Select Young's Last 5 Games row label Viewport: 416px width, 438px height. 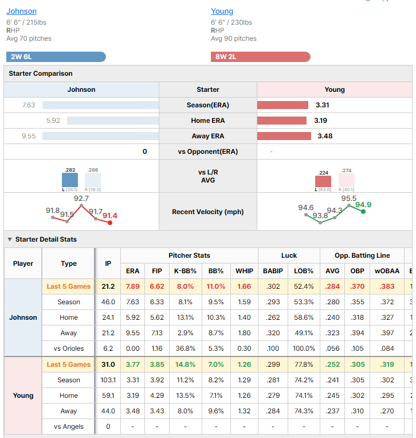click(x=69, y=365)
